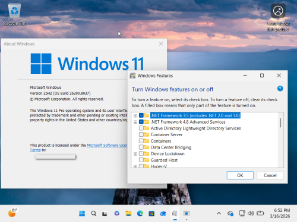297x222 pixels.
Task: Click the battery tray icon
Action: (260, 213)
